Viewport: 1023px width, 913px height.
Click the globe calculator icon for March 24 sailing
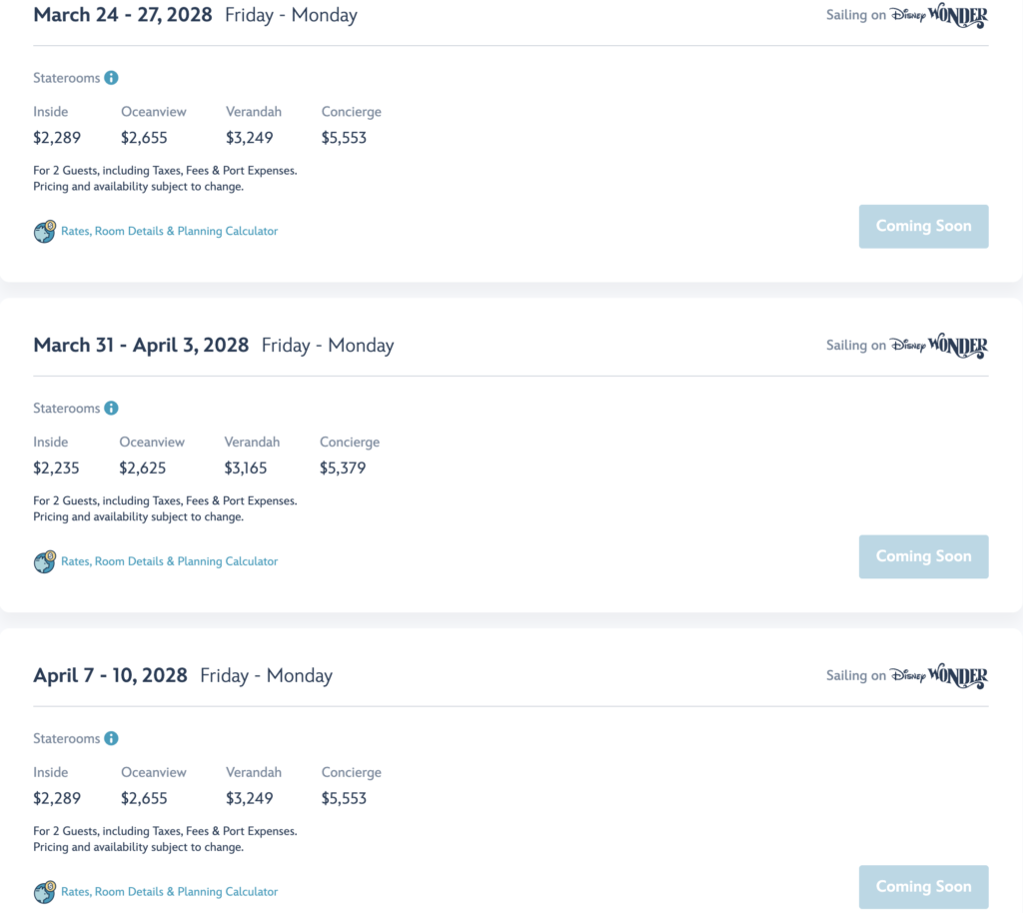point(45,232)
